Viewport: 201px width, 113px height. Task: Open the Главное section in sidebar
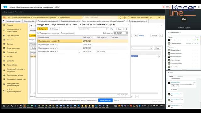10,25
